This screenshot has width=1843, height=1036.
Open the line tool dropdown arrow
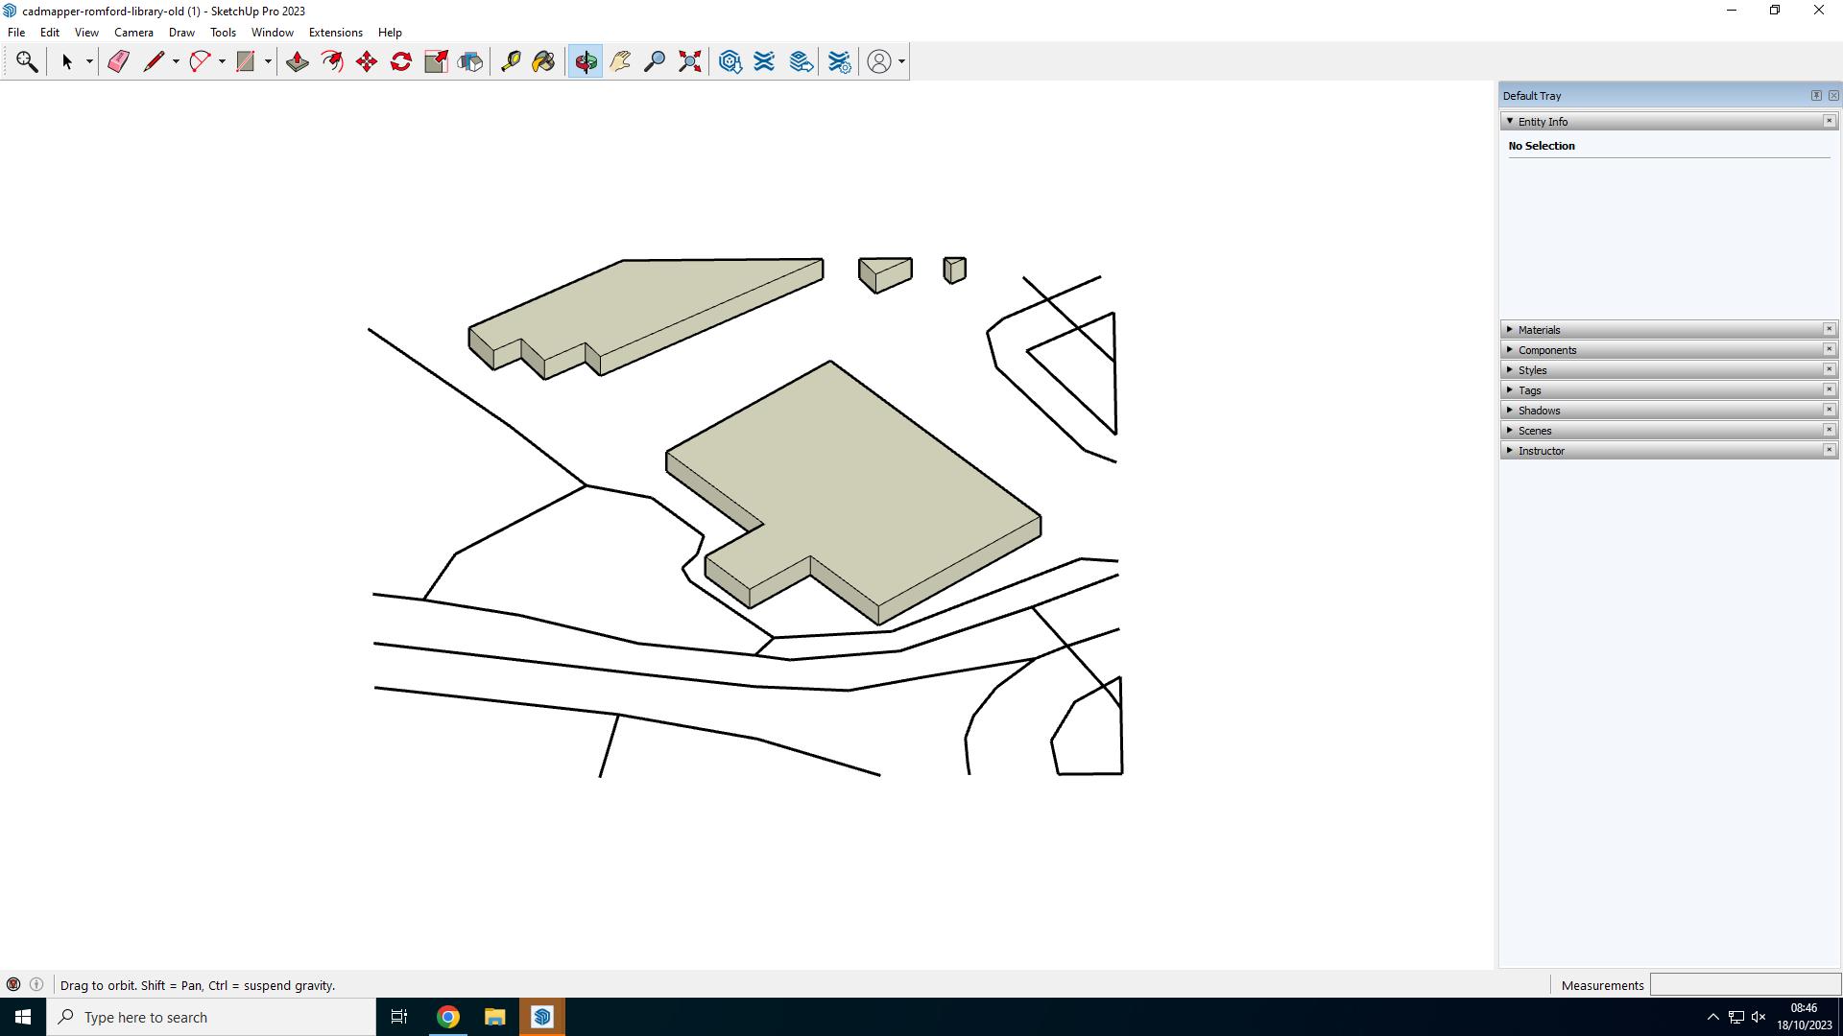(176, 61)
